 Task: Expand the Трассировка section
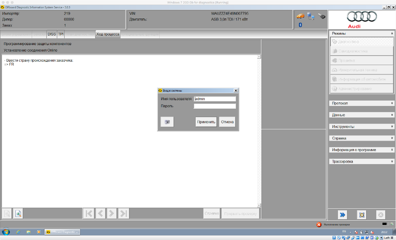[362, 161]
